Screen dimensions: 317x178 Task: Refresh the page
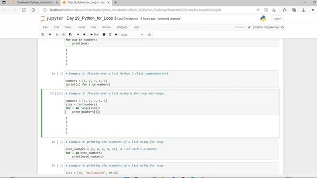pos(24,10)
